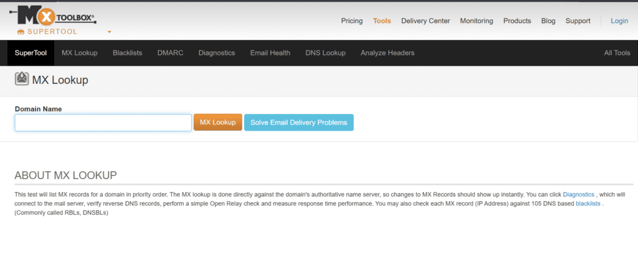
Task: Switch to the SuperTool tab
Action: pyautogui.click(x=31, y=53)
